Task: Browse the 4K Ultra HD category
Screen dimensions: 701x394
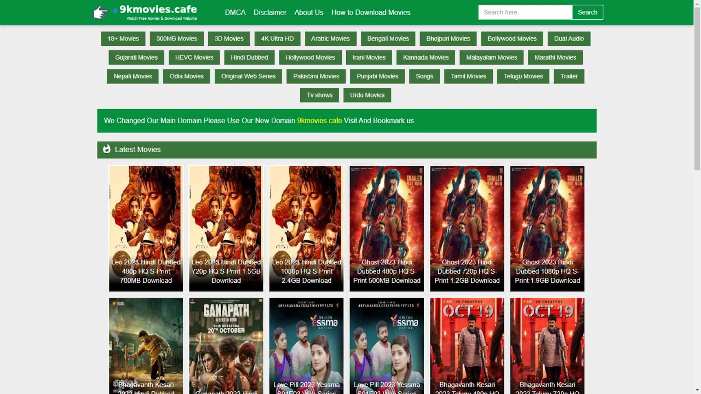Action: coord(277,39)
